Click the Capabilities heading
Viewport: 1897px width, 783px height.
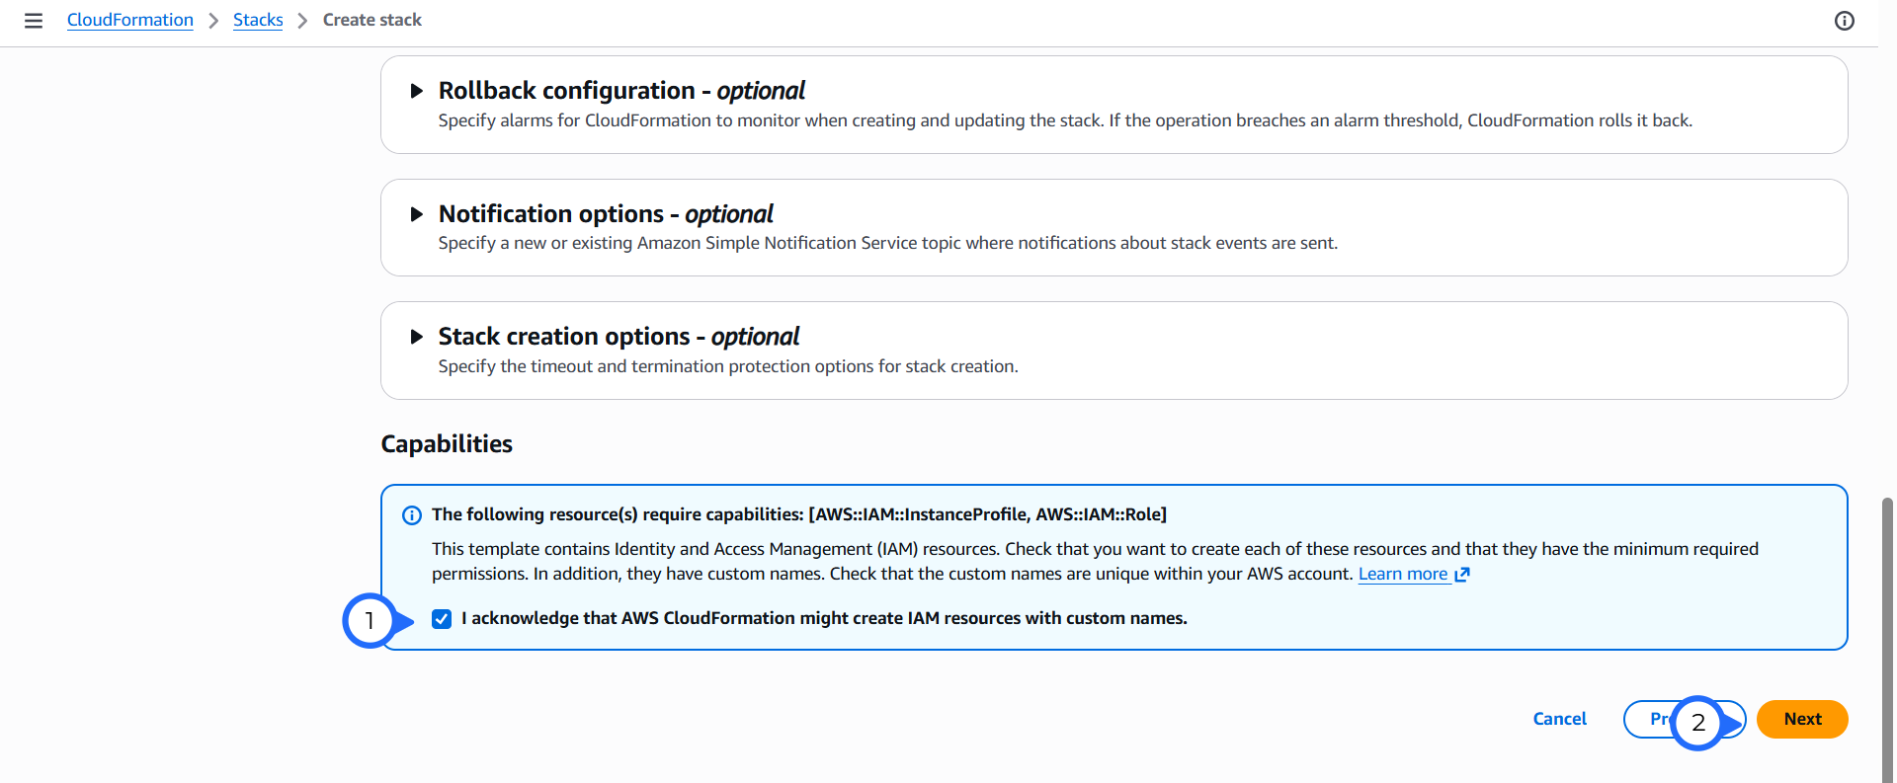[x=447, y=444]
